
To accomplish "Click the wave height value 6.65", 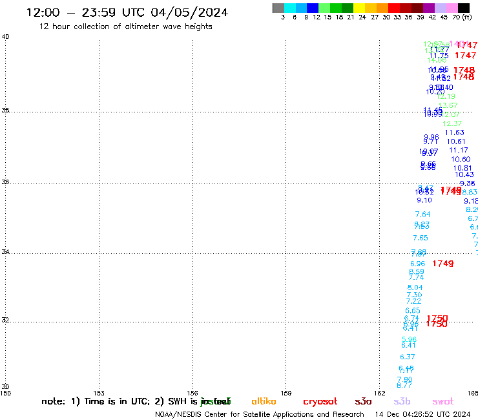I will [413, 311].
